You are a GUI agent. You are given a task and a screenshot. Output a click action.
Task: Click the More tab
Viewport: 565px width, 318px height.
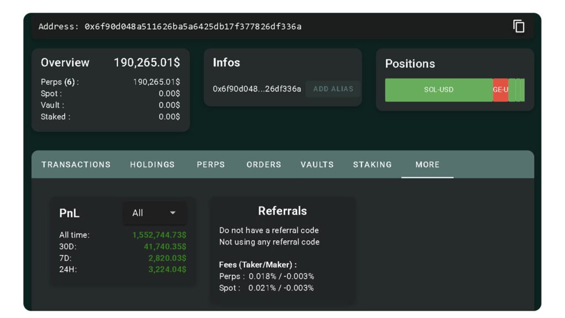coord(427,165)
